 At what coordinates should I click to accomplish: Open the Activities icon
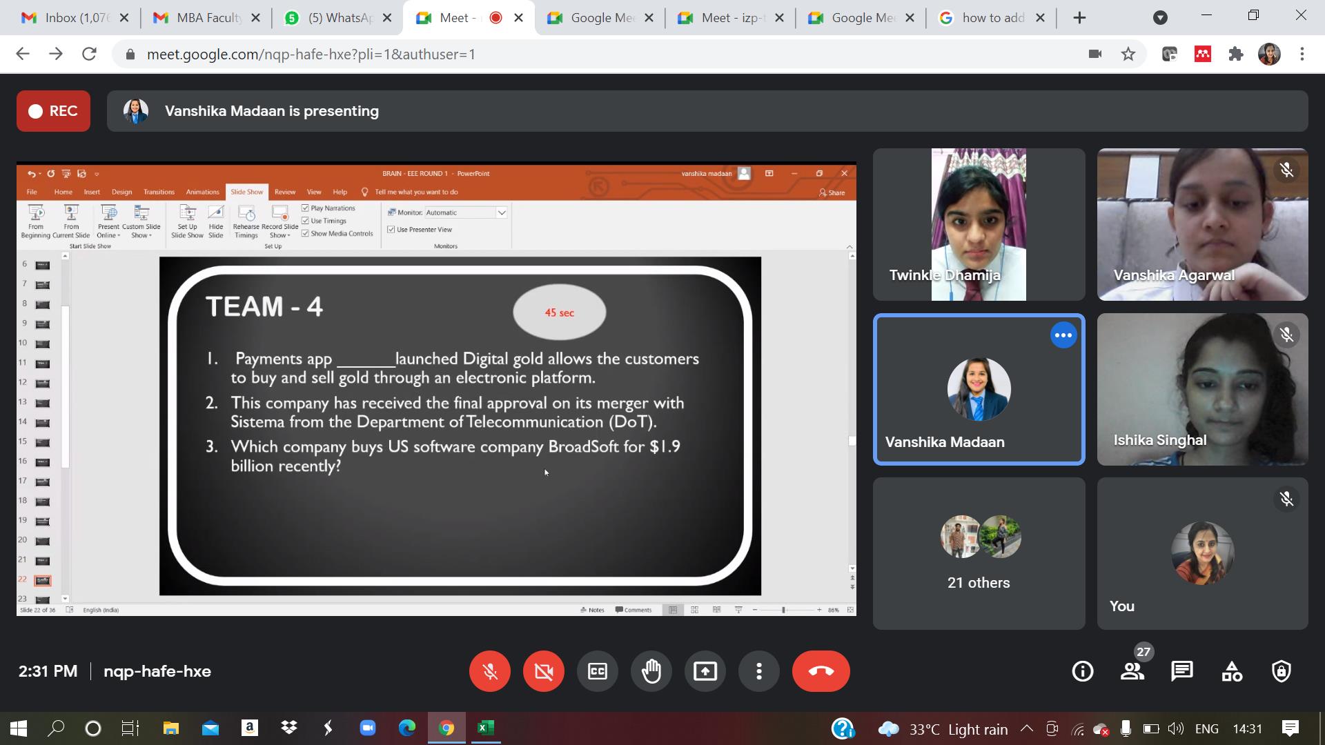click(x=1232, y=671)
